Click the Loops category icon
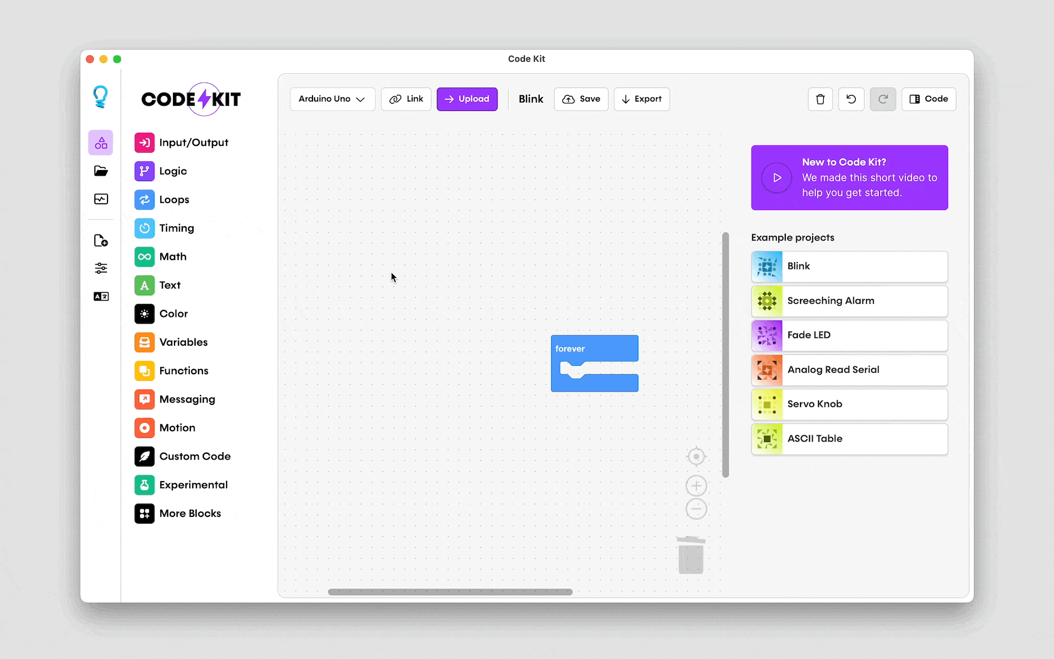Viewport: 1054px width, 659px height. 144,199
